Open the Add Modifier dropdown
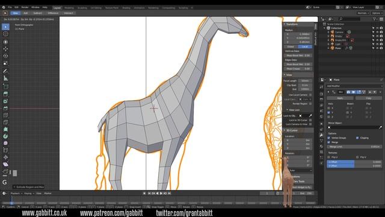The image size is (385, 217). (x=354, y=86)
